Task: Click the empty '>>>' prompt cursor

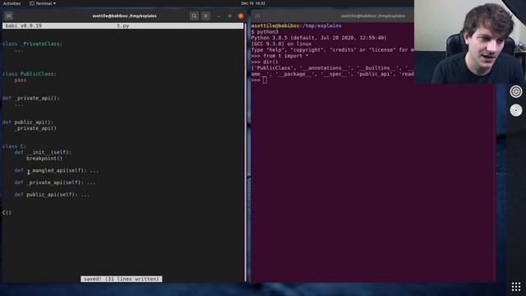Action: 265,81
